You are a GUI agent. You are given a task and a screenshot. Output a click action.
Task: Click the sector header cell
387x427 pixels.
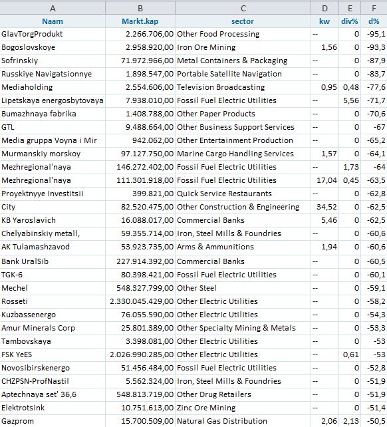(x=243, y=21)
